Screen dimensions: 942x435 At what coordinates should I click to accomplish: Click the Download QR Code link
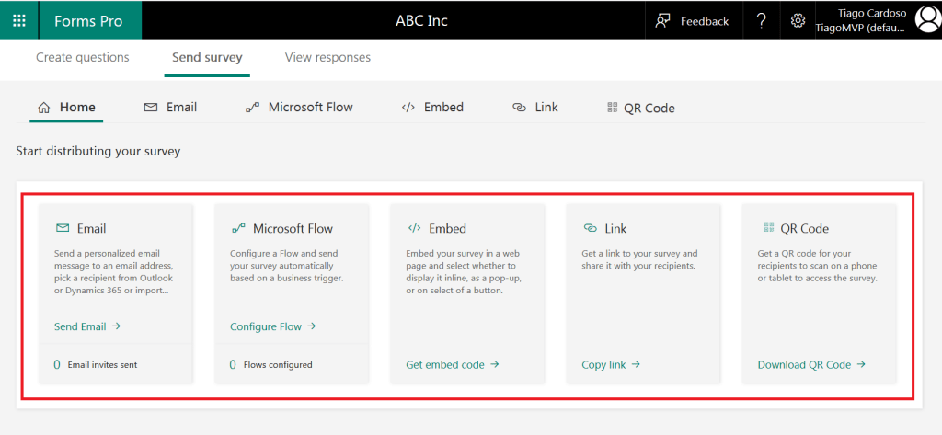[x=811, y=364]
